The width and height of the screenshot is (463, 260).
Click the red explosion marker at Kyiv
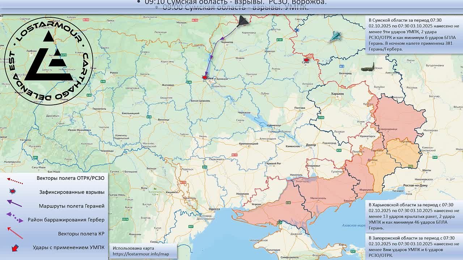click(205, 77)
